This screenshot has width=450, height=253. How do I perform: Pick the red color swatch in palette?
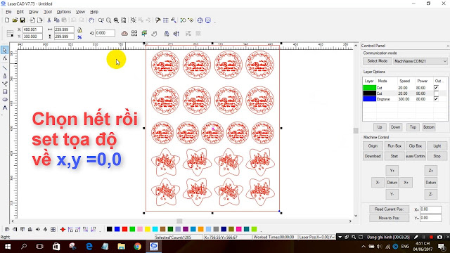124,229
